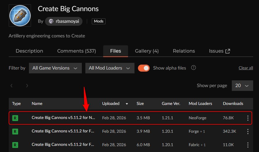Click the Forge + 1 mod loader cell
The height and width of the screenshot is (152, 259).
(x=197, y=131)
